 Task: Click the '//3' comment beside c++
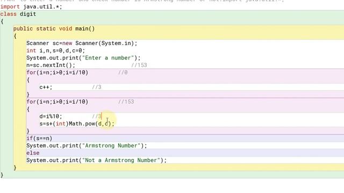pyautogui.click(x=97, y=87)
